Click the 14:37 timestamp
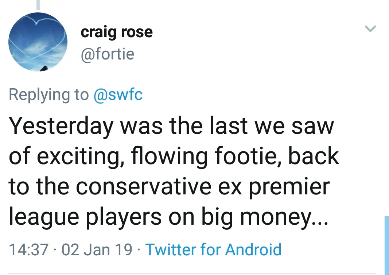This screenshot has height=275, width=389. [28, 249]
